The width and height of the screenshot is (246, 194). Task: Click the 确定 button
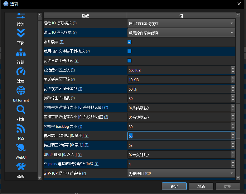174,187
